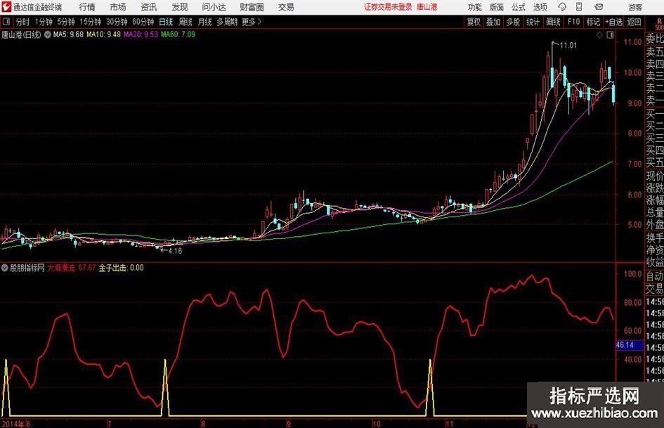
Task: Select the 日线 period tab
Action: click(x=166, y=22)
